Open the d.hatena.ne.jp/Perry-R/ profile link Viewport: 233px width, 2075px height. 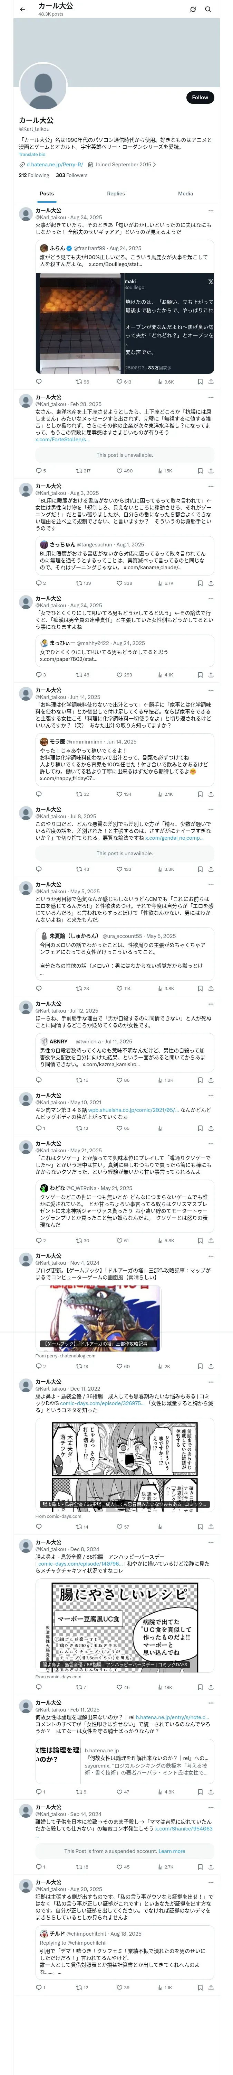(55, 164)
